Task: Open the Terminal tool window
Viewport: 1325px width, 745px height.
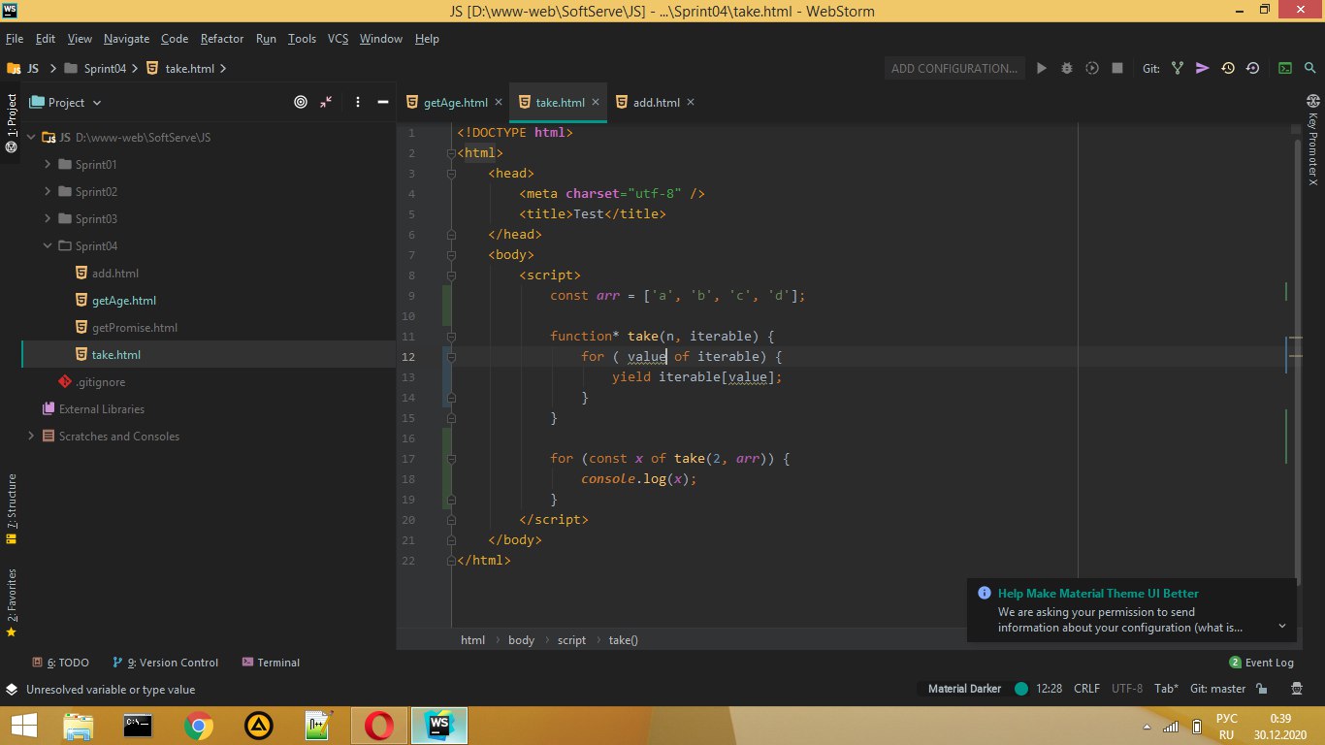Action: (x=271, y=663)
